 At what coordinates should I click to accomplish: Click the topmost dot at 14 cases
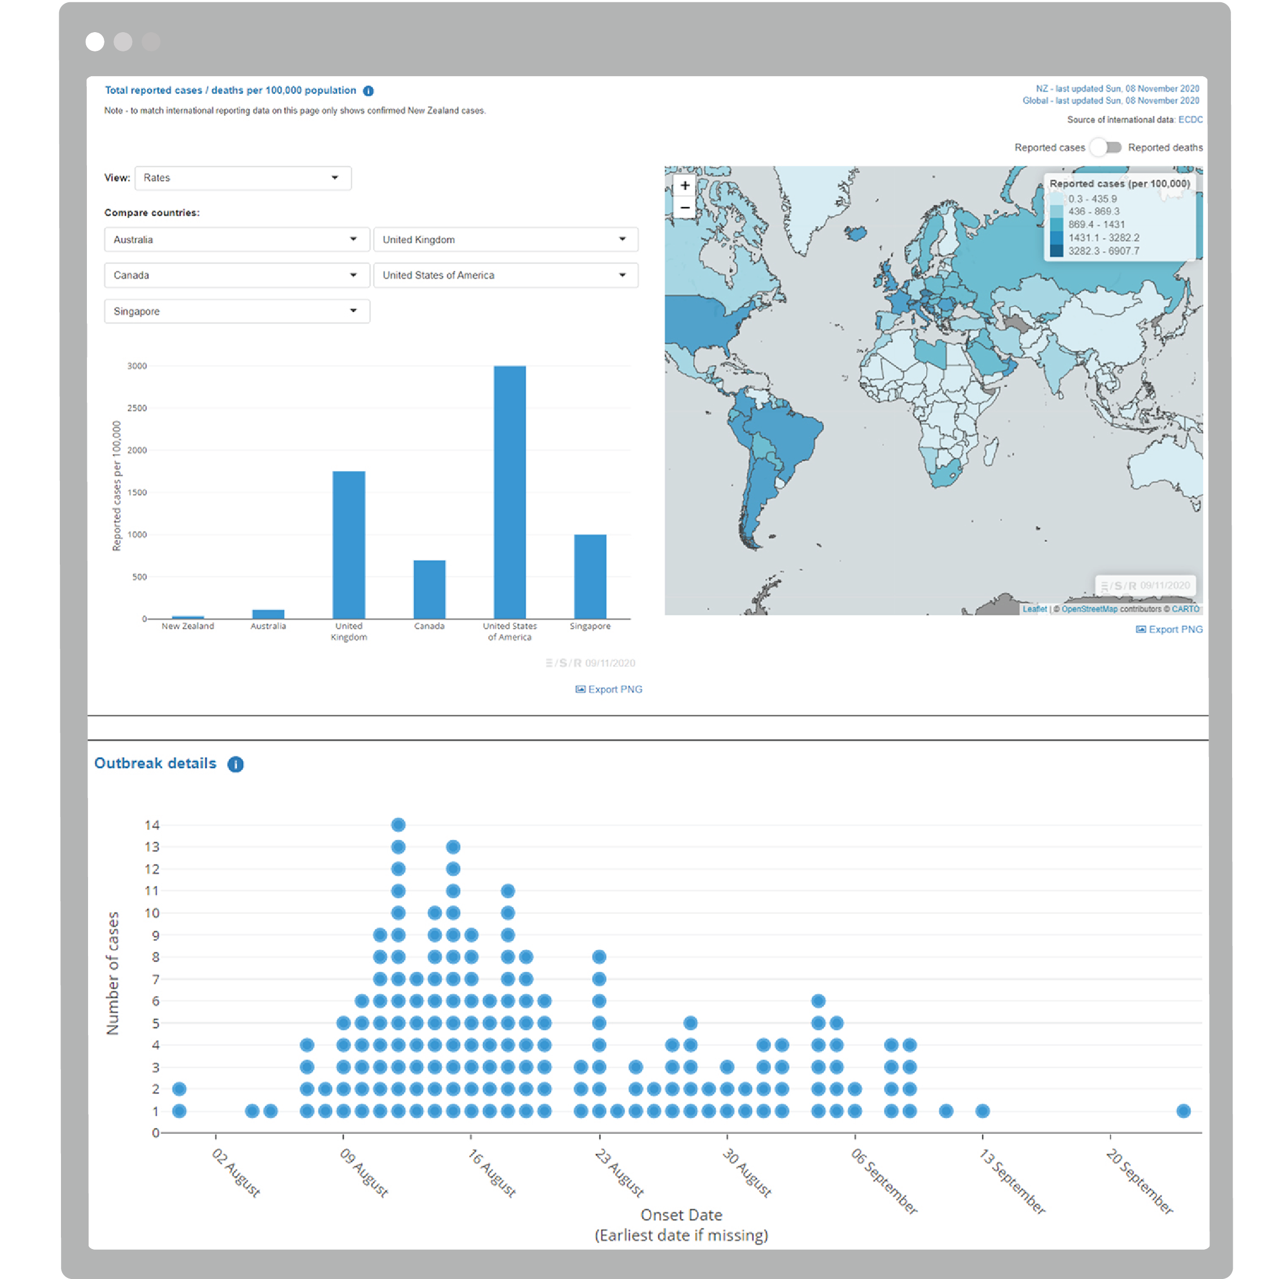pos(398,825)
